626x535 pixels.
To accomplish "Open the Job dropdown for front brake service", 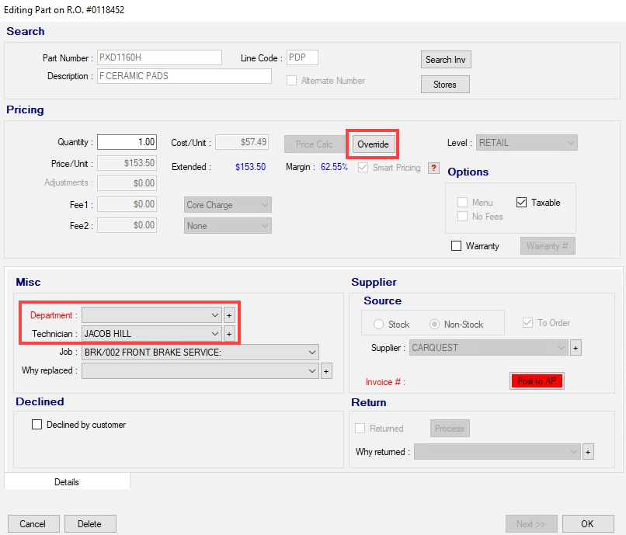I will point(200,353).
